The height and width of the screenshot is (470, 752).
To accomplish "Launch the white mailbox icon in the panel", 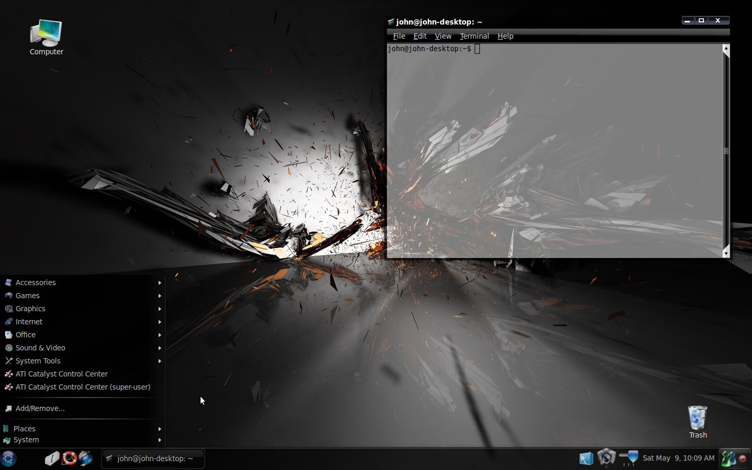I will pos(52,459).
